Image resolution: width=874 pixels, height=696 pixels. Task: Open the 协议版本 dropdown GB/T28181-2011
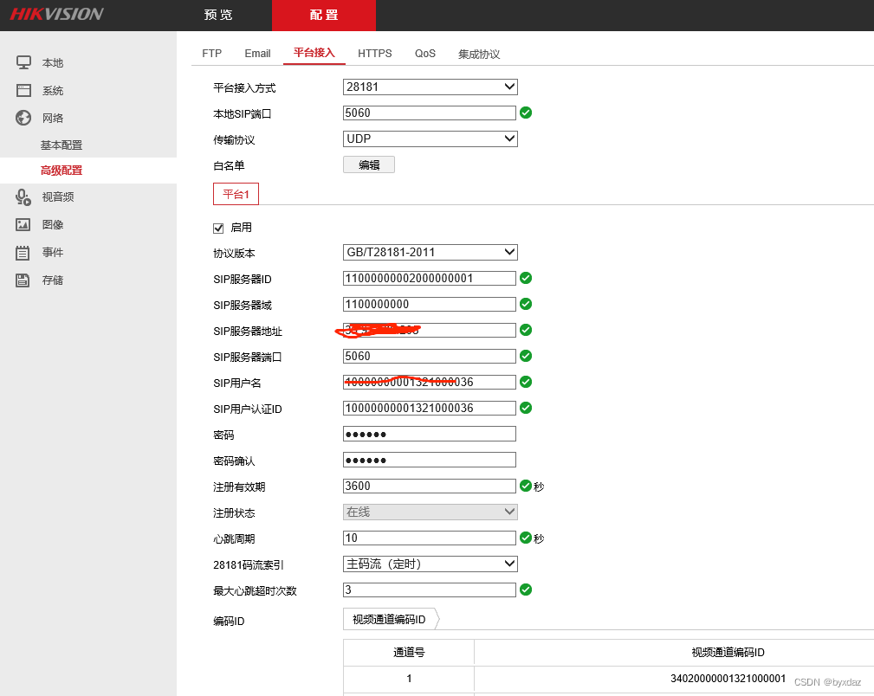click(431, 252)
